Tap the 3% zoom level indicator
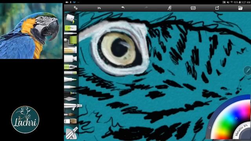Image resolution: width=251 pixels, height=141 pixels. coord(99,8)
